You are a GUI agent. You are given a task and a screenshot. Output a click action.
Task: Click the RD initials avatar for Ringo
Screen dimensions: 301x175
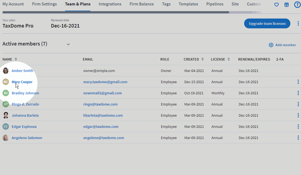[x=5, y=104]
